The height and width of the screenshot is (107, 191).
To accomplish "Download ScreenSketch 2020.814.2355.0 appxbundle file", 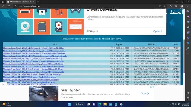I will [34, 51].
